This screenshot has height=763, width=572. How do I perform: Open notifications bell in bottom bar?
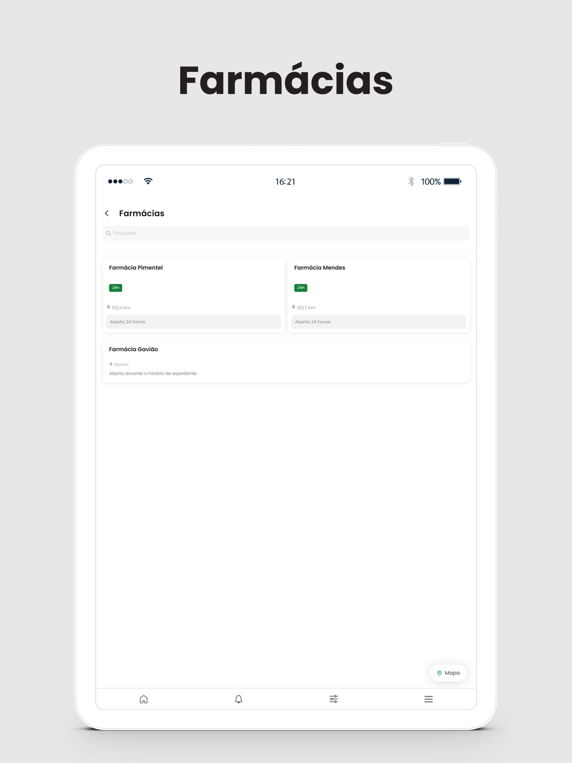[239, 699]
